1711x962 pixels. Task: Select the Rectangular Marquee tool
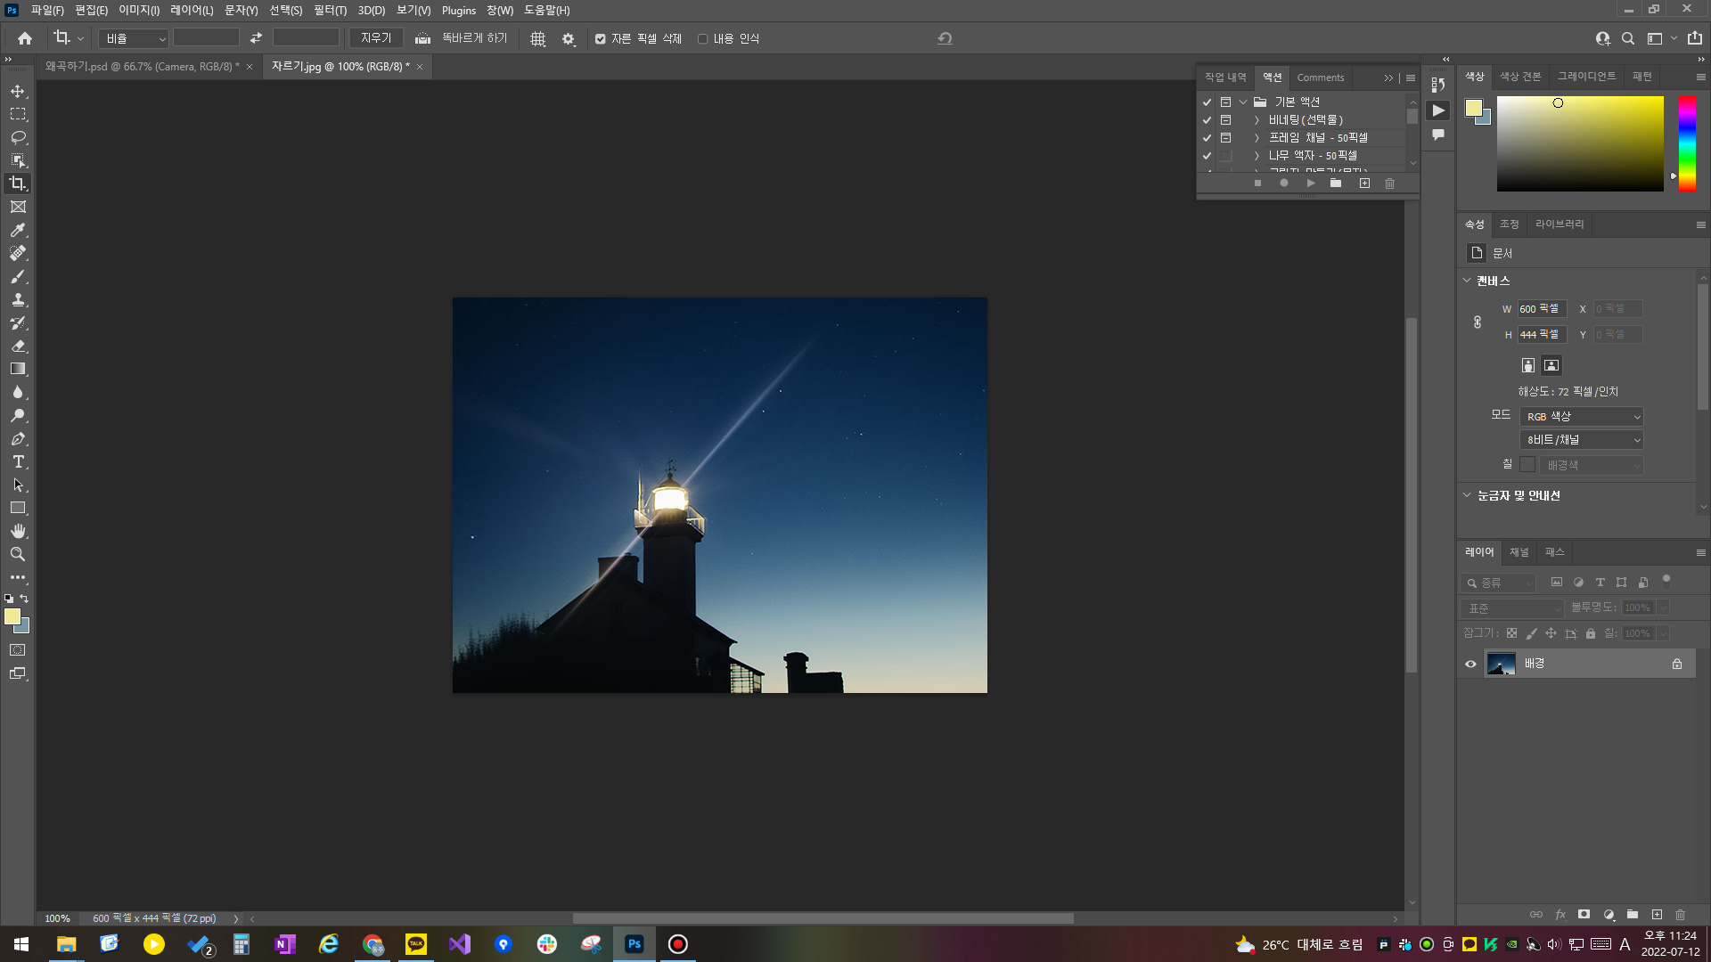coord(18,114)
